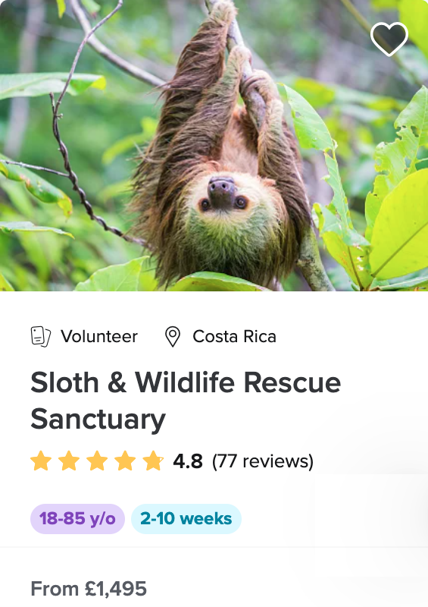Toggle the heart favorite icon
The height and width of the screenshot is (607, 428).
389,39
